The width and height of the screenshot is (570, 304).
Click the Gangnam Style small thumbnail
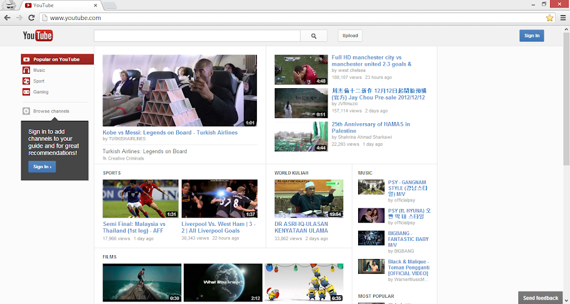pos(371,187)
